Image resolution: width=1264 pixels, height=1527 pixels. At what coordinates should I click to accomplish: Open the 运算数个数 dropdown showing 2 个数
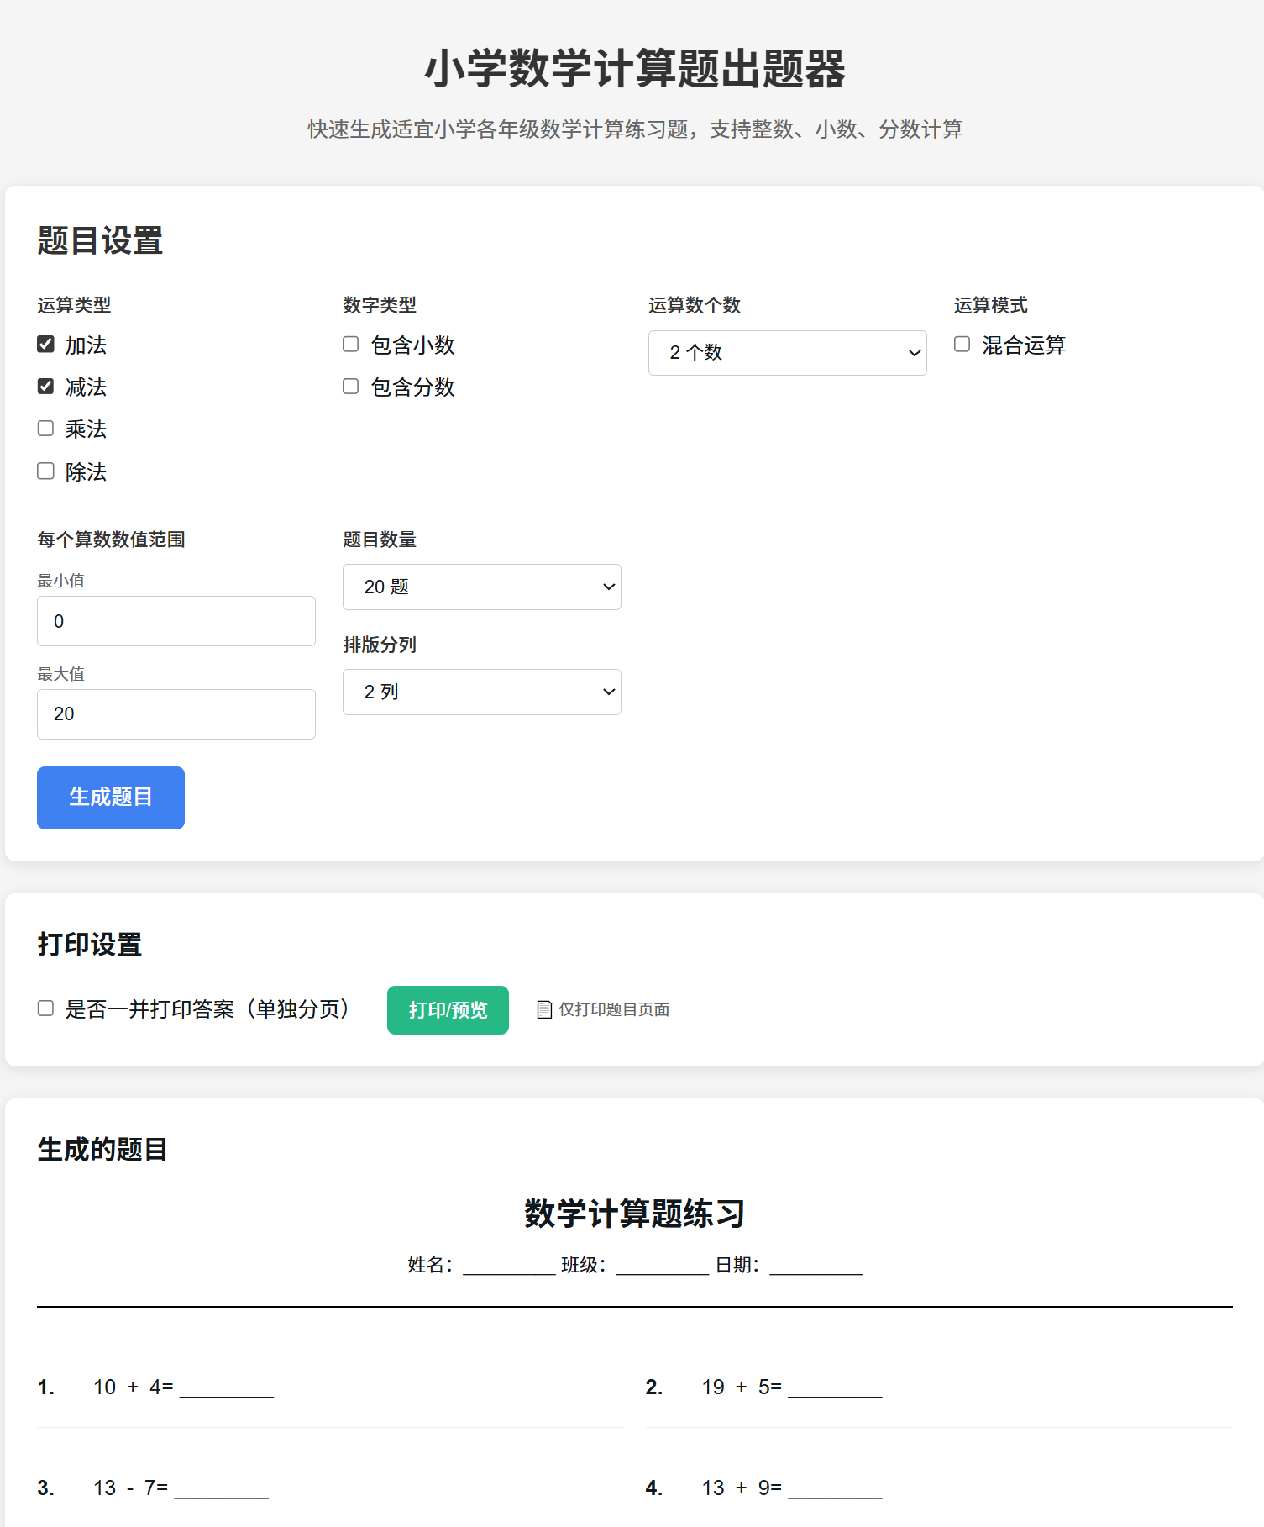coord(787,353)
